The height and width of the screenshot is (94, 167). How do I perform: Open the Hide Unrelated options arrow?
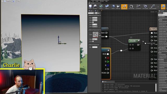(x=158, y=7)
